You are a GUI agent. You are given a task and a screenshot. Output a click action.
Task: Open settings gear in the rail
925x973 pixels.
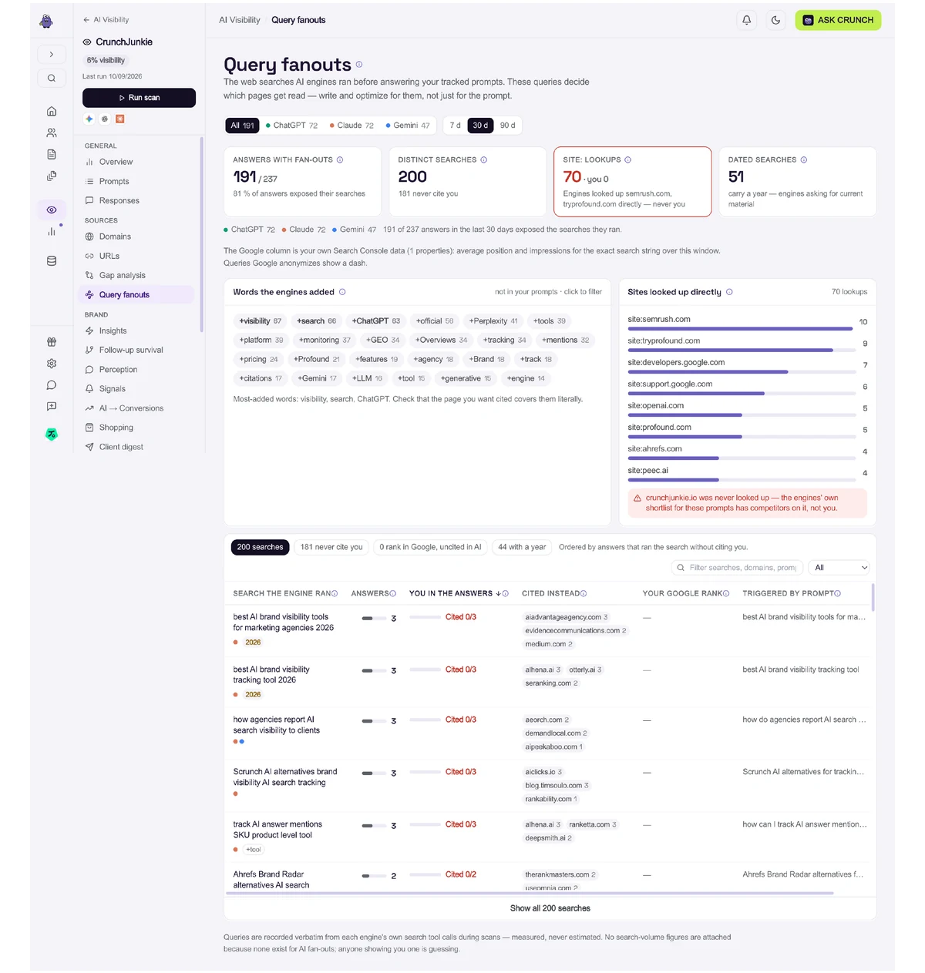[x=52, y=363]
